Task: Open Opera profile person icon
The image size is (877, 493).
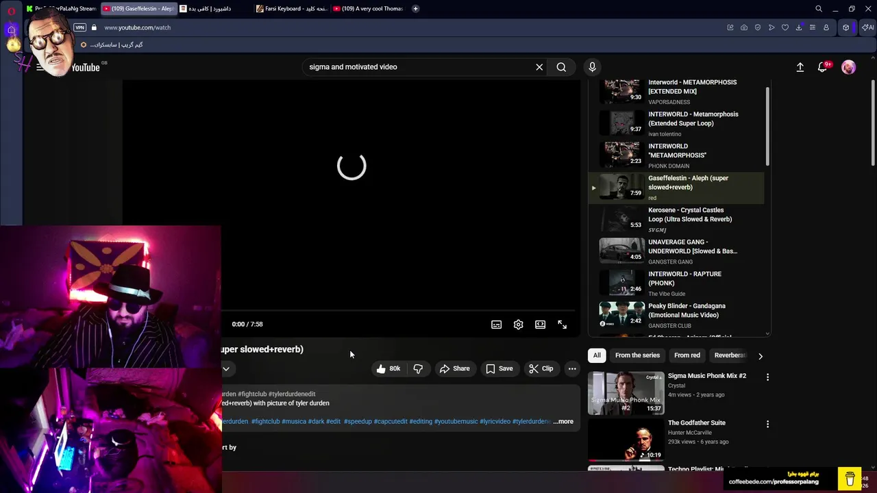Action: [x=826, y=27]
